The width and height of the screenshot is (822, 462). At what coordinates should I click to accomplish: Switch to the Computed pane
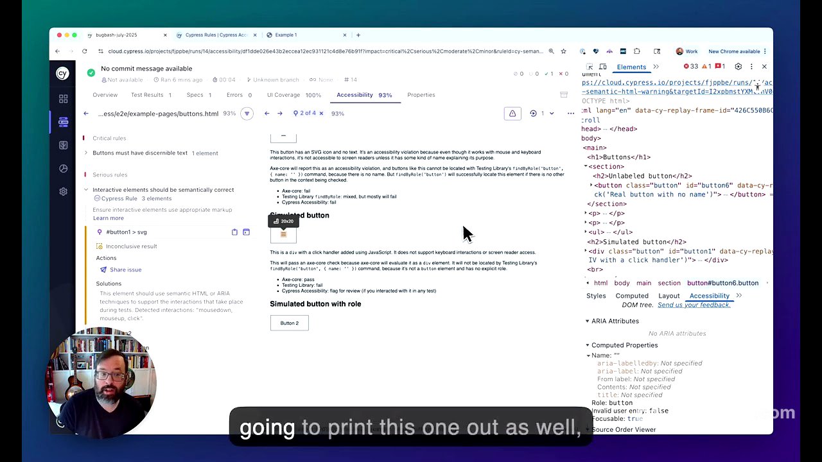click(632, 296)
